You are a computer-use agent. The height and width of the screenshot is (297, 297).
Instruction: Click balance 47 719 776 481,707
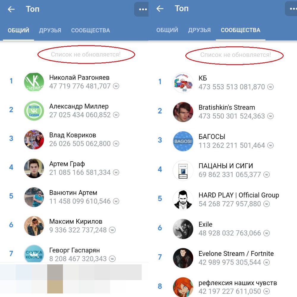[x=80, y=86]
